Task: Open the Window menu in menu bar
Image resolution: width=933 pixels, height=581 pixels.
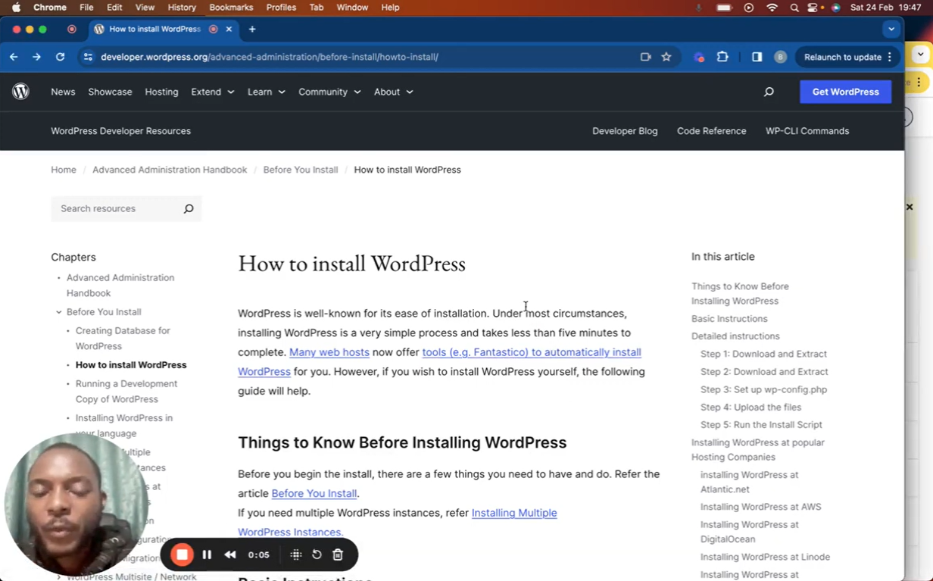Action: [x=352, y=8]
